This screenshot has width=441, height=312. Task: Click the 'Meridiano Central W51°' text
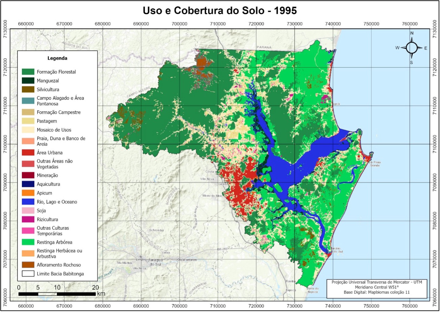(376, 287)
